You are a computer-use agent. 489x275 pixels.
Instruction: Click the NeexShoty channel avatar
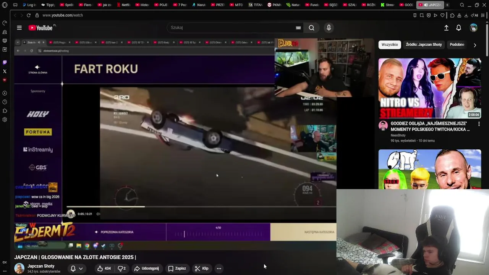[383, 126]
